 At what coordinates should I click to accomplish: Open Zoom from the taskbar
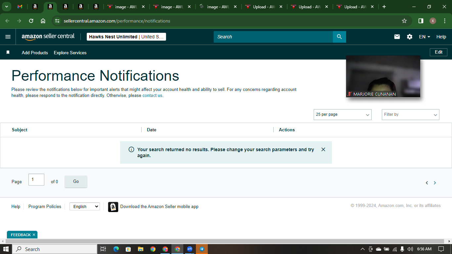pos(190,249)
